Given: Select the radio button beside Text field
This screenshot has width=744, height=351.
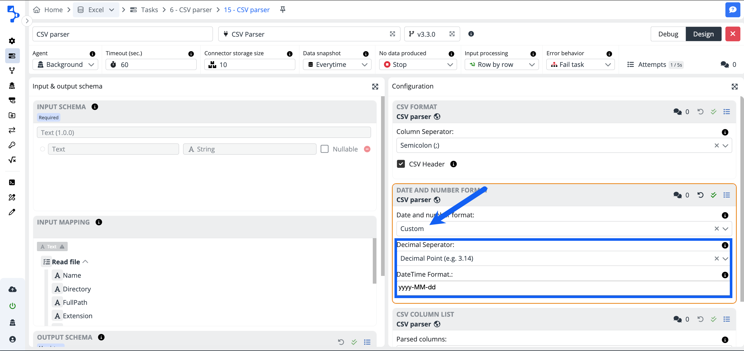Looking at the screenshot, I should click(42, 149).
